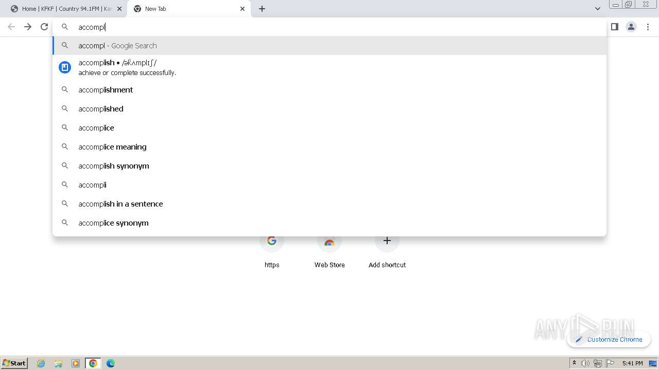The width and height of the screenshot is (659, 370).
Task: Click the address bar with 'accompl'
Action: pos(329,27)
